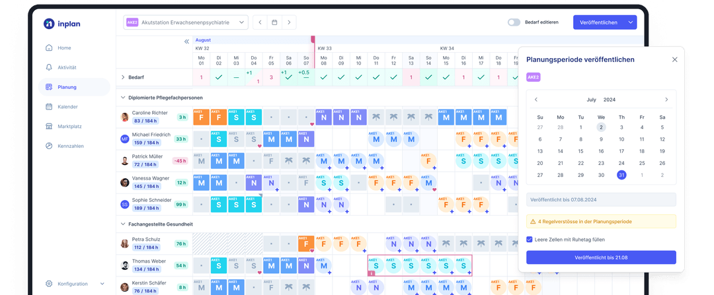Click Patrick Müller's avatar

pyautogui.click(x=125, y=160)
